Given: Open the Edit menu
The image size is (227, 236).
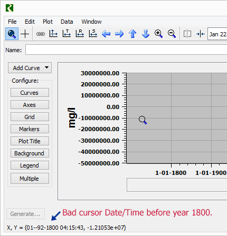Looking at the screenshot, I should (30, 22).
